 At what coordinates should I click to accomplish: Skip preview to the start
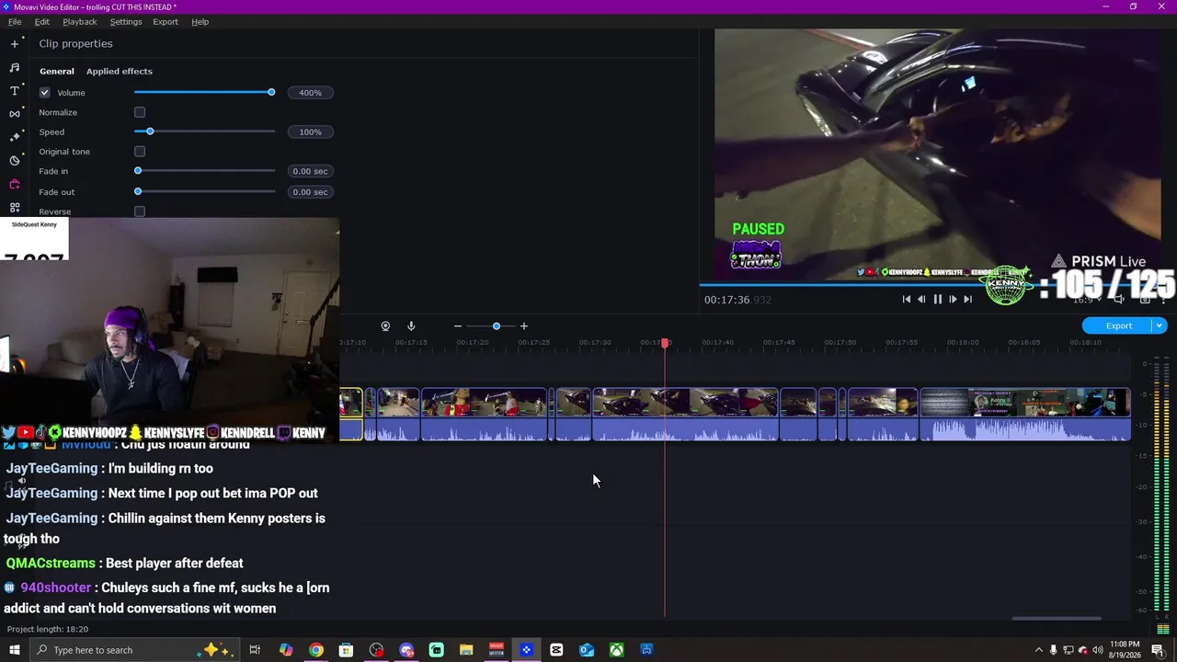tap(907, 299)
